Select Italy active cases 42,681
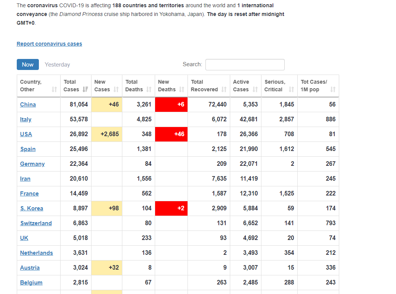 (249, 119)
